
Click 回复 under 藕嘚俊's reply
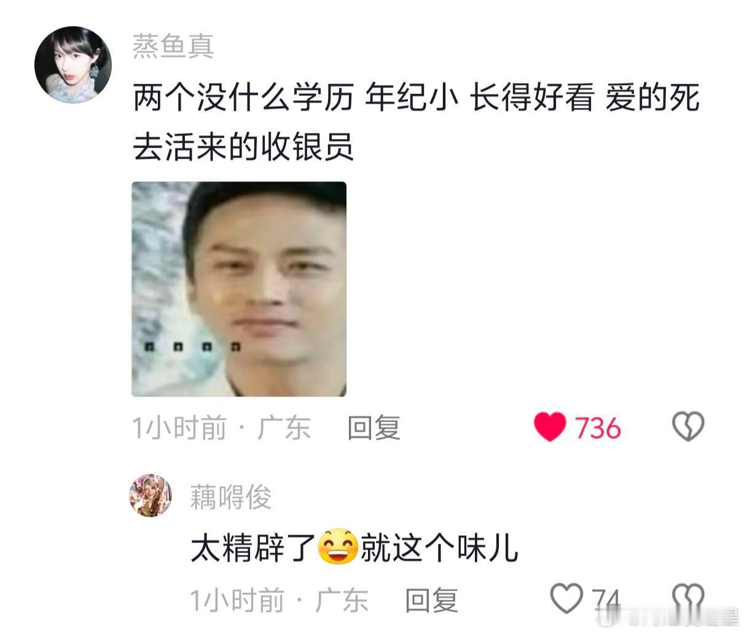tap(431, 600)
